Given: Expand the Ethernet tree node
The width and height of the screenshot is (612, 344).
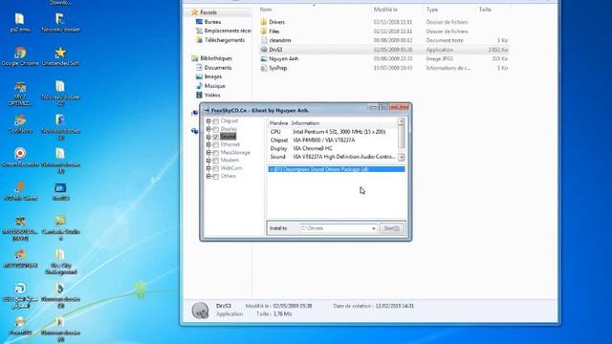Looking at the screenshot, I should (x=208, y=144).
